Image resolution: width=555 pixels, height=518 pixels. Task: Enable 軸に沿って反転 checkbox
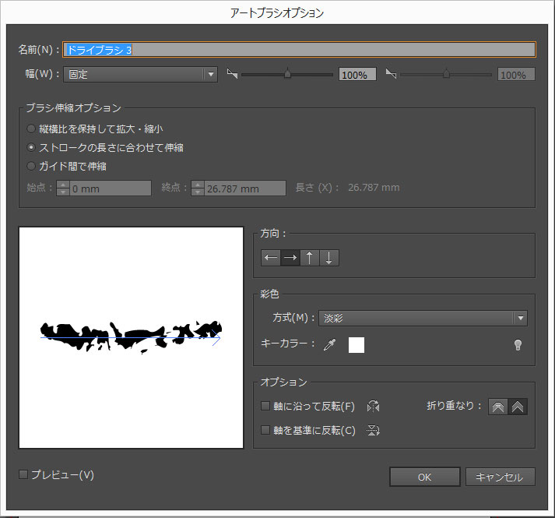(x=265, y=407)
